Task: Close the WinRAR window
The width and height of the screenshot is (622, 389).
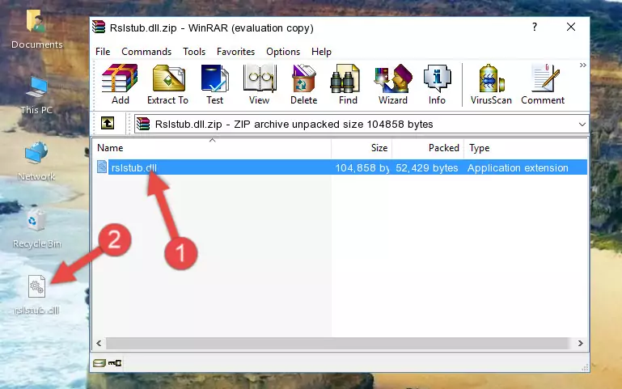Action: point(571,27)
